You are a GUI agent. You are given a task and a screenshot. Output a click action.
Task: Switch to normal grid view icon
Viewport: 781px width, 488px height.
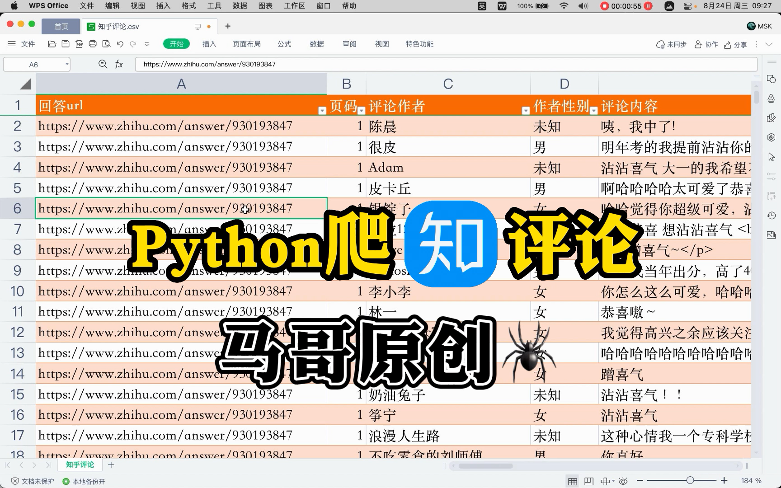pyautogui.click(x=572, y=481)
